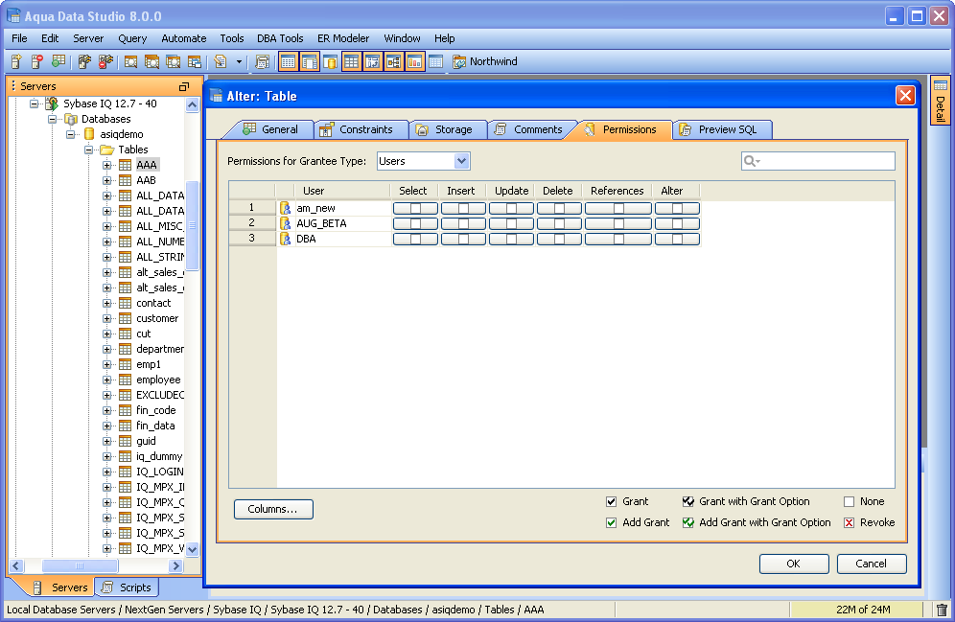Expand the AAA table node
Viewport: 955px width, 622px height.
click(107, 165)
